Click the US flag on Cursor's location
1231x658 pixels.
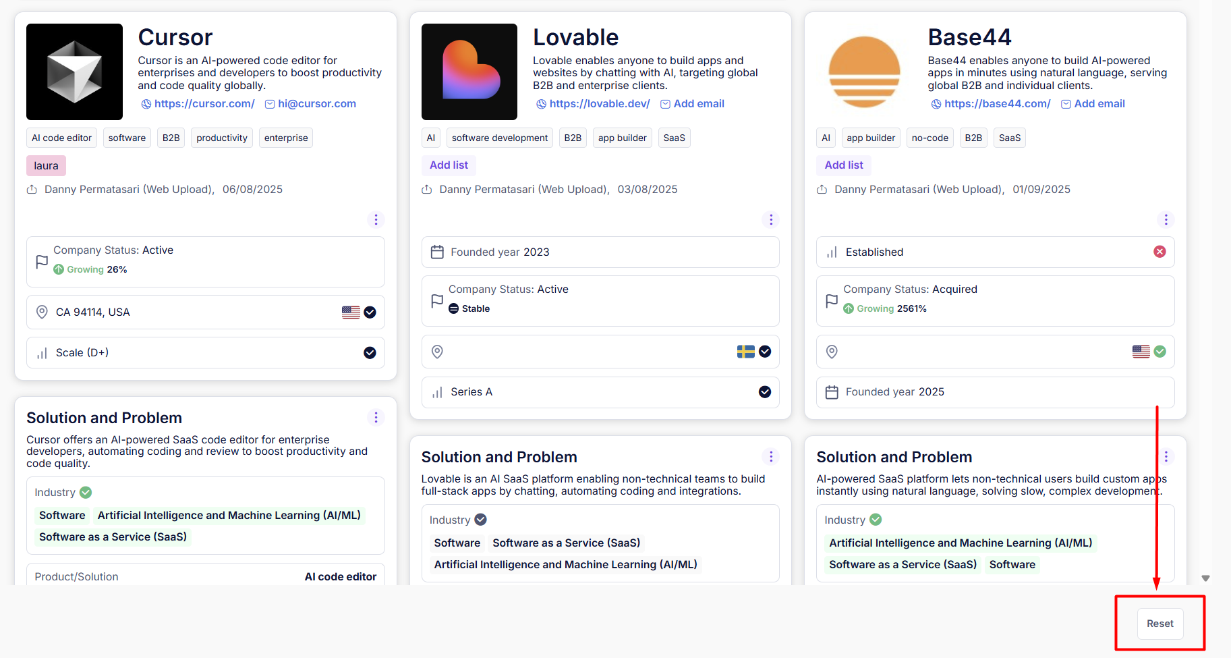351,312
